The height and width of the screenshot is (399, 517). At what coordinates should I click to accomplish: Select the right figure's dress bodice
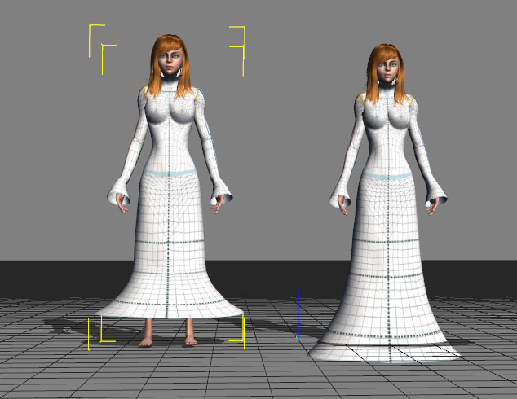pyautogui.click(x=389, y=130)
